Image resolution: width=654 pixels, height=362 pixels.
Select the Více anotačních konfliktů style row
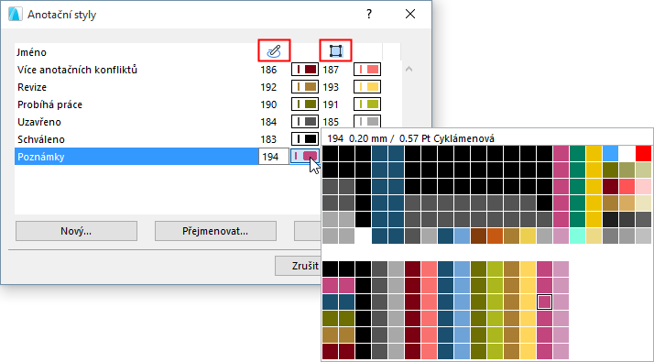coord(136,70)
